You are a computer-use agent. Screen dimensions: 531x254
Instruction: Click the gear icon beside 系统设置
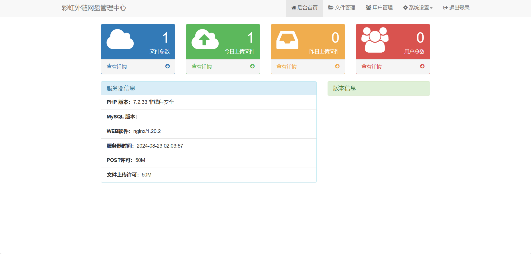(405, 8)
